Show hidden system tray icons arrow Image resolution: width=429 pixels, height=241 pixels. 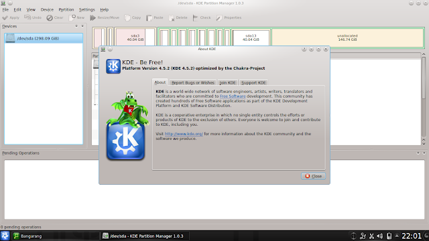[397, 236]
